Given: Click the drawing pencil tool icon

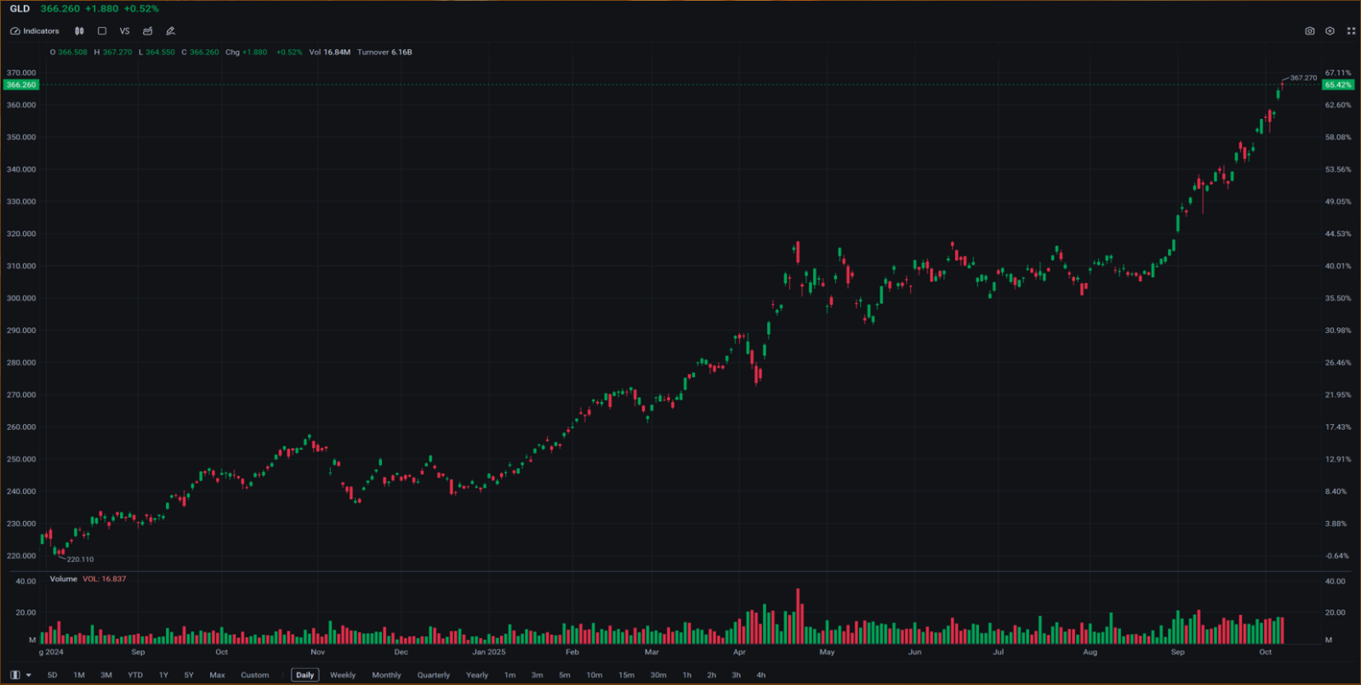Looking at the screenshot, I should click(x=170, y=31).
